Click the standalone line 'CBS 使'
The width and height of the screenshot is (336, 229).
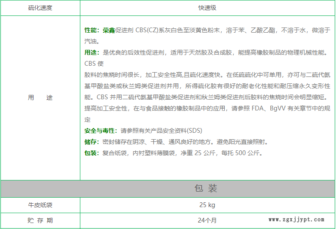pyautogui.click(x=94, y=64)
